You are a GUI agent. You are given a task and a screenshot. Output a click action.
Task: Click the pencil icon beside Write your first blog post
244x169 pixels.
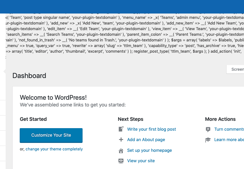[x=121, y=129]
